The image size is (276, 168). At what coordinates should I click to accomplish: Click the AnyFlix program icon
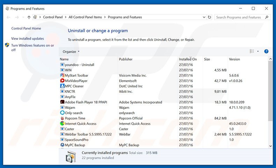tap(62, 97)
